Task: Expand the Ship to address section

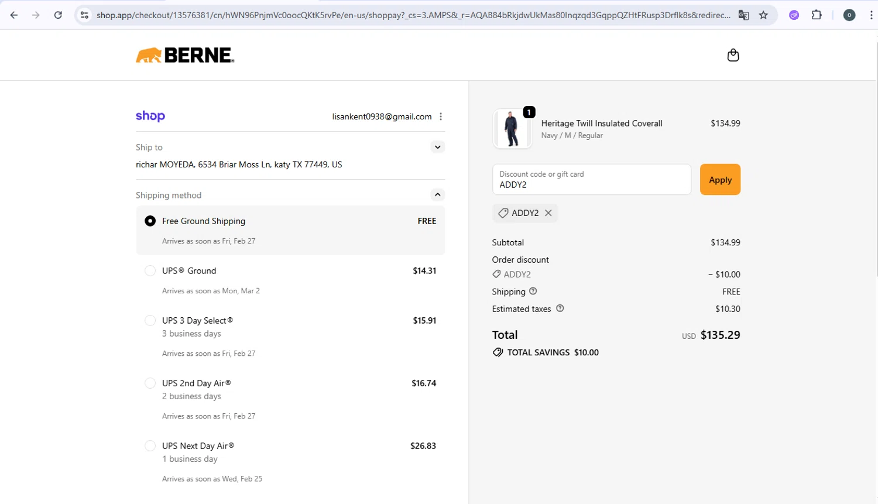Action: click(x=437, y=147)
